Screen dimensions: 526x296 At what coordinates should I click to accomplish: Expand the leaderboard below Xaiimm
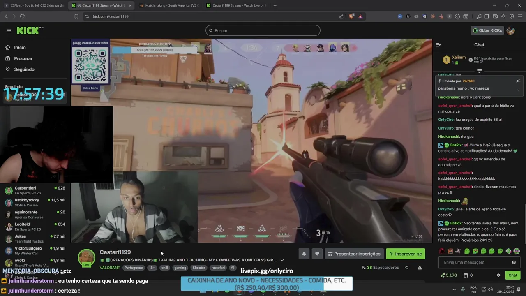(479, 71)
